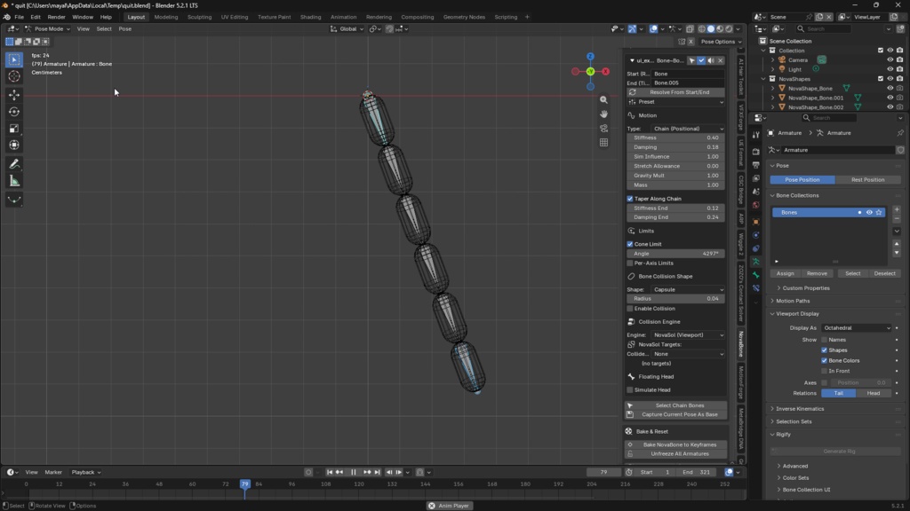This screenshot has width=910, height=511.
Task: Adjust the Damping slider
Action: click(676, 147)
